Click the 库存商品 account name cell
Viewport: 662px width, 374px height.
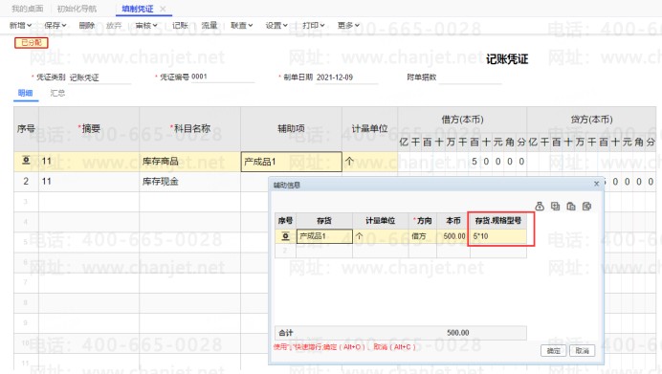point(189,162)
